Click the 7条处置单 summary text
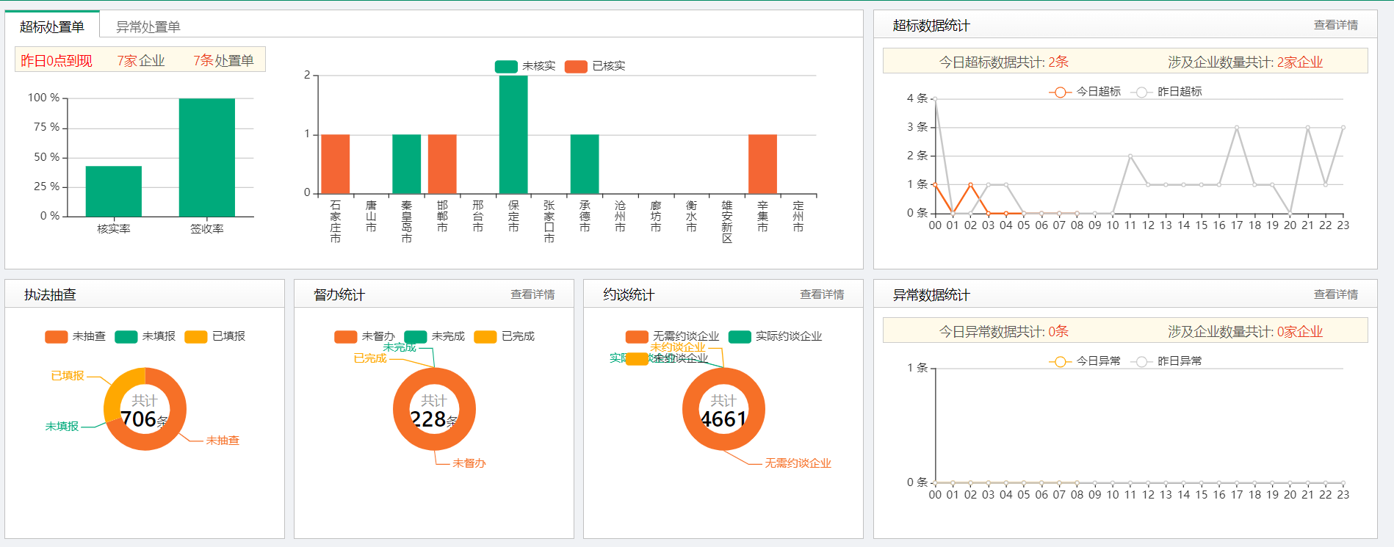Viewport: 1394px width, 547px height. 224,61
